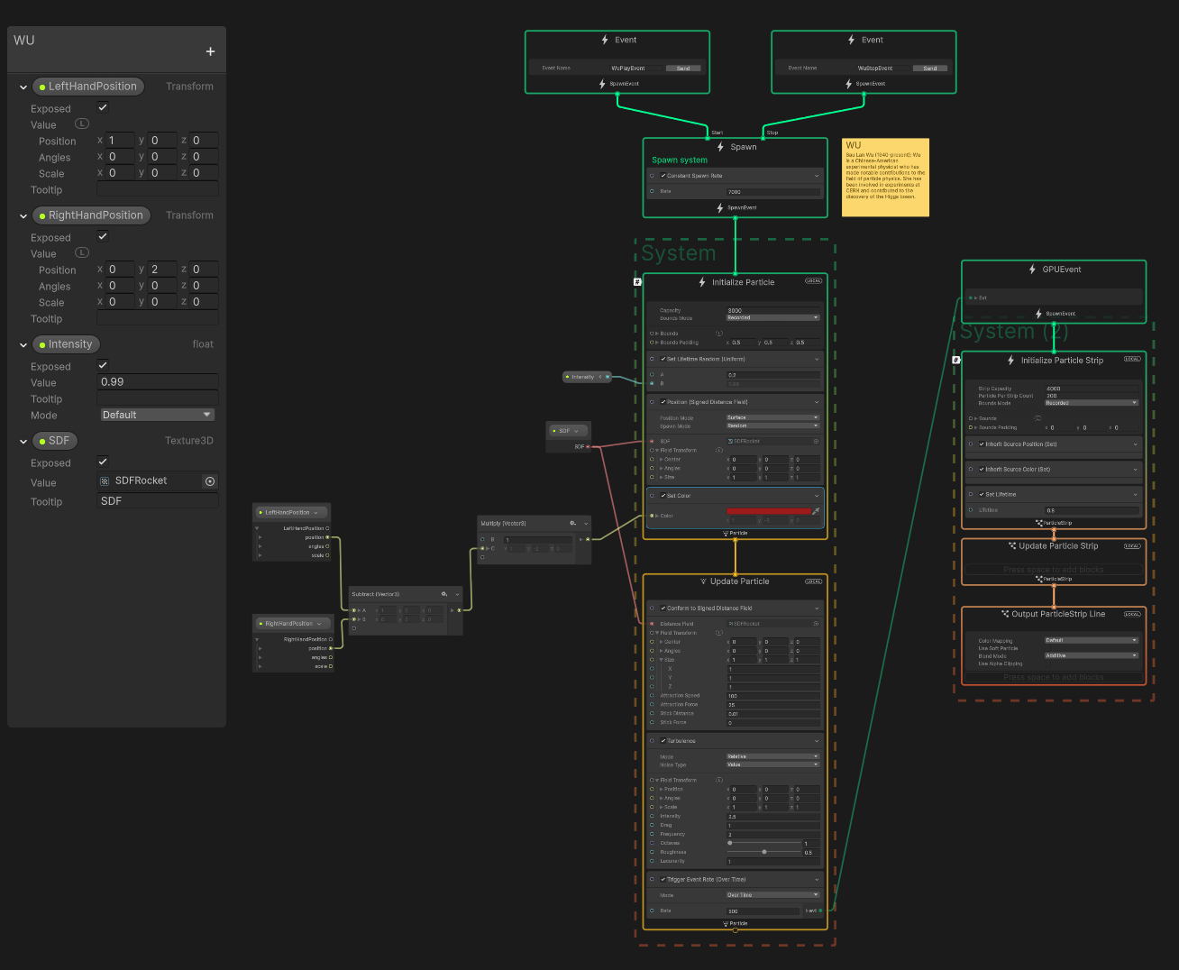
Task: Click the LOCAL badge on Update Particle
Action: pyautogui.click(x=812, y=582)
